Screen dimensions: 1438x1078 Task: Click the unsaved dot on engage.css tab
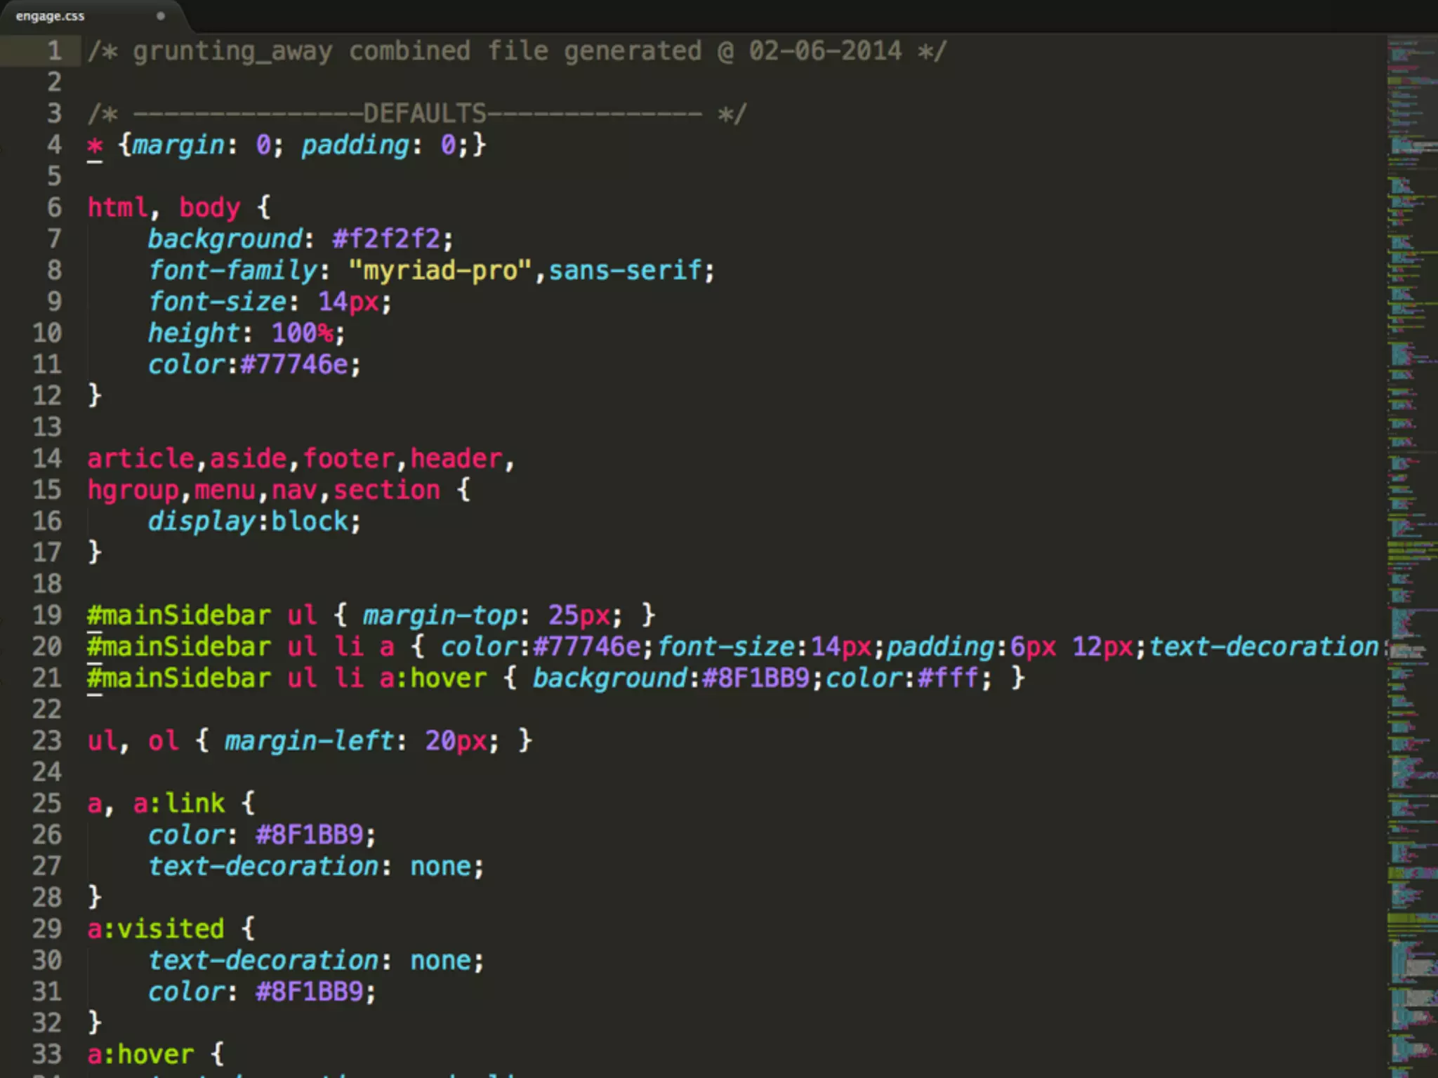161,15
